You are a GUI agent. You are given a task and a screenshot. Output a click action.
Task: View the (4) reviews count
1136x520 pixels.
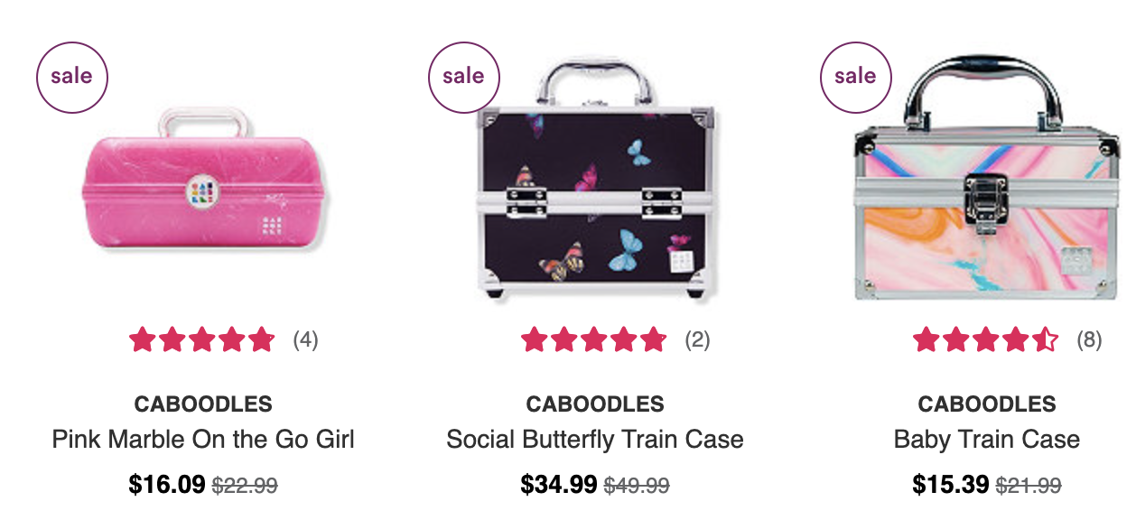point(306,340)
